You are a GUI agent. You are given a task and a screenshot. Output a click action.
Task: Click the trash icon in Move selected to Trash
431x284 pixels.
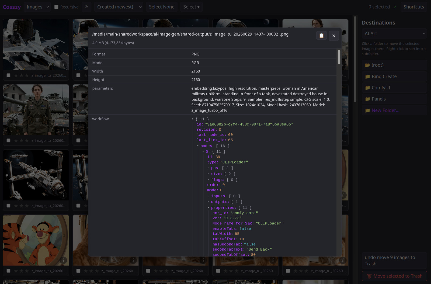point(369,276)
